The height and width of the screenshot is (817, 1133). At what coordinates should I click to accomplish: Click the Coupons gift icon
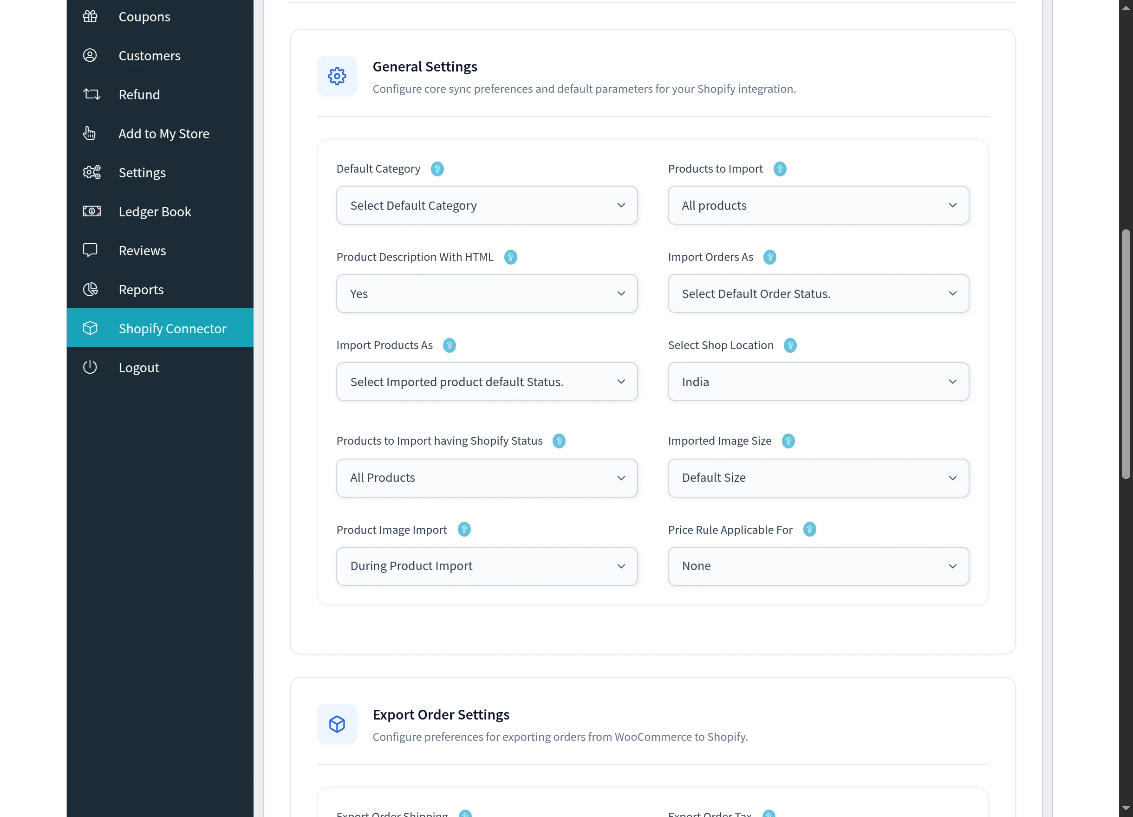coord(90,17)
